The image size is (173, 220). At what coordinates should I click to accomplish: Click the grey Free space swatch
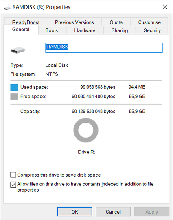click(14, 97)
